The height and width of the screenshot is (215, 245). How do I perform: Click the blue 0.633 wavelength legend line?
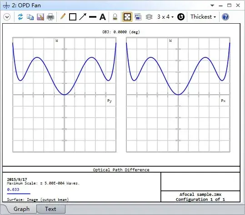[19, 194]
